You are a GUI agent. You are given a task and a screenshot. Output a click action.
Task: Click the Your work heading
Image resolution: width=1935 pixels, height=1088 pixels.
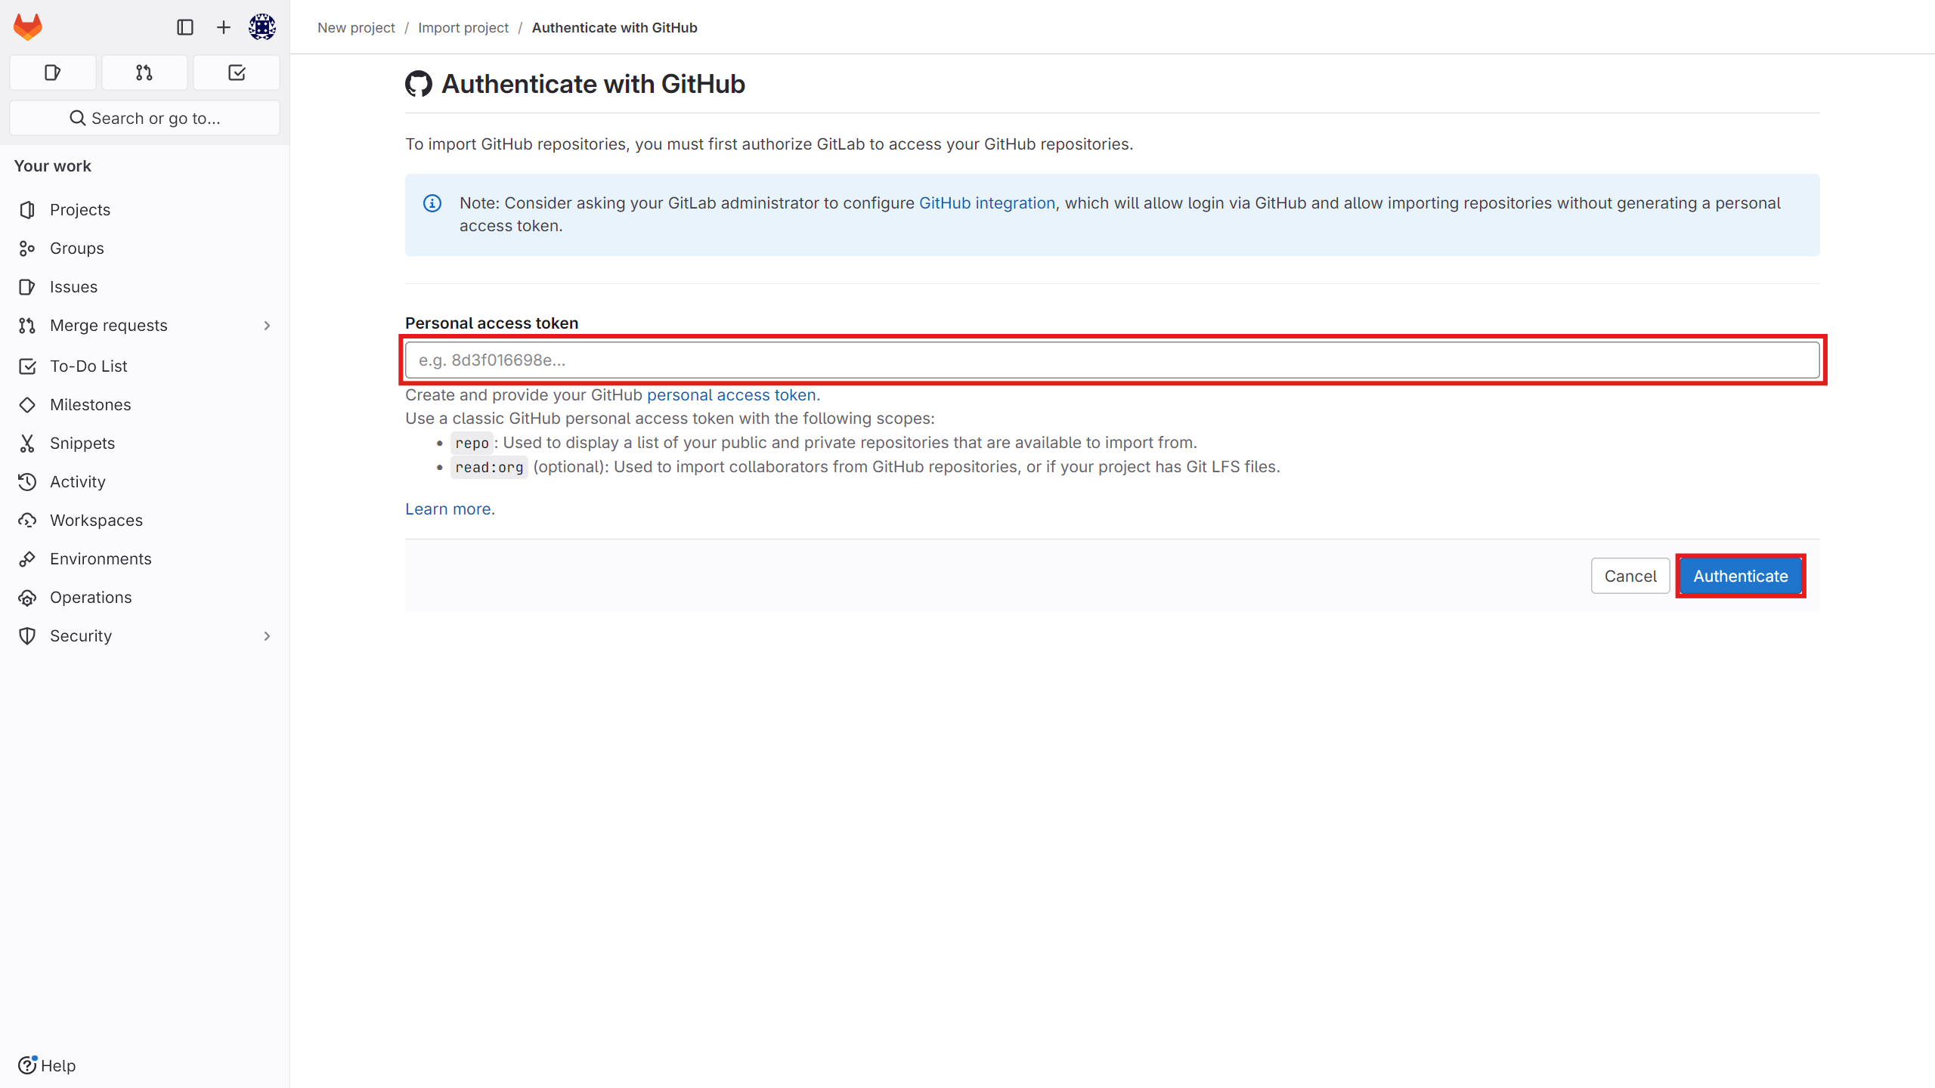click(53, 165)
